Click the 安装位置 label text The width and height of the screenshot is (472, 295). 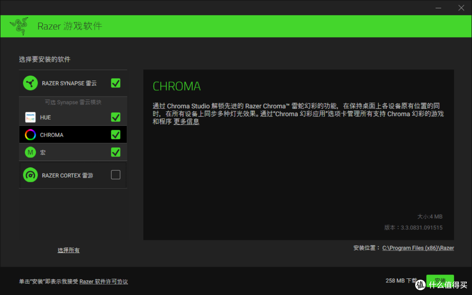367,248
